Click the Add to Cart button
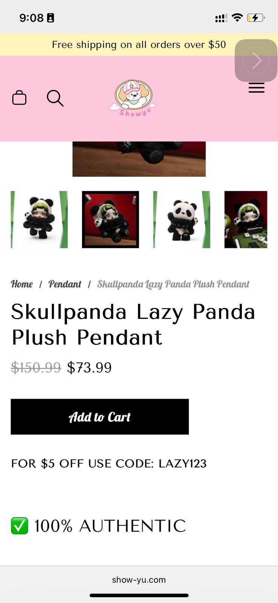 (100, 417)
